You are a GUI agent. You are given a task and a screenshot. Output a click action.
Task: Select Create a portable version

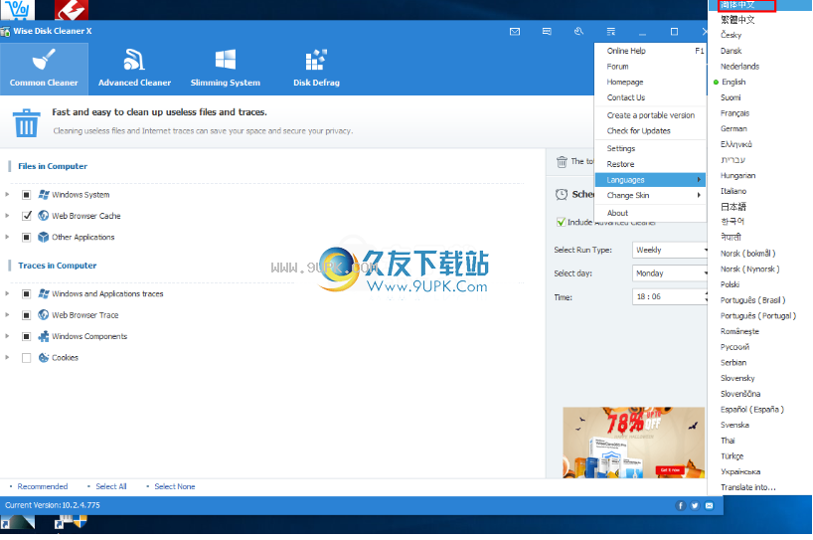[x=650, y=115]
